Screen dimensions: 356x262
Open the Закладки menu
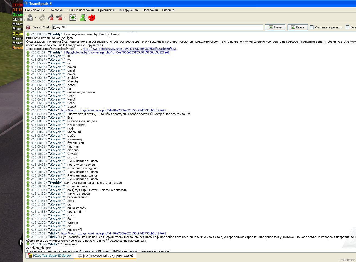[x=56, y=10]
